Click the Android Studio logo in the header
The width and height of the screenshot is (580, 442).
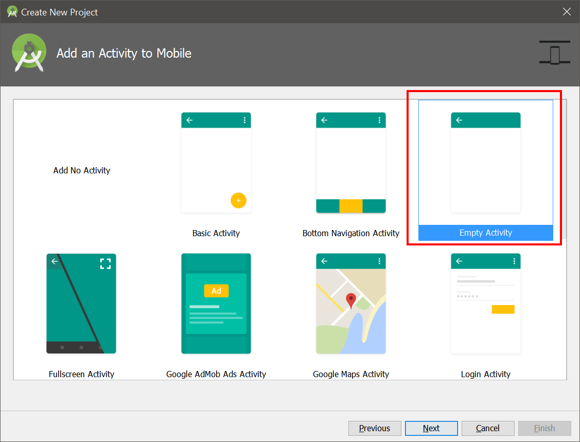point(29,53)
